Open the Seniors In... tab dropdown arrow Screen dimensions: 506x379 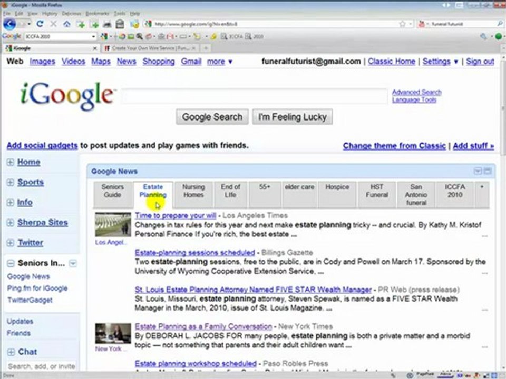point(73,263)
